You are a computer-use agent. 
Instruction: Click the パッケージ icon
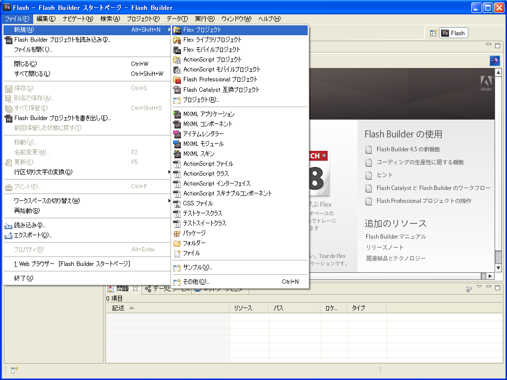tap(177, 233)
